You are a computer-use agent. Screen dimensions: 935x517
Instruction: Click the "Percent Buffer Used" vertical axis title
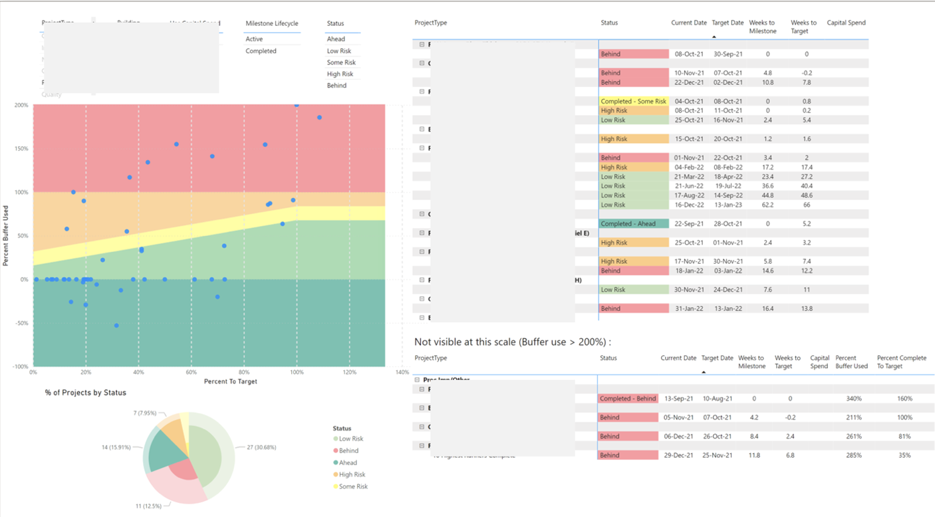click(x=5, y=236)
